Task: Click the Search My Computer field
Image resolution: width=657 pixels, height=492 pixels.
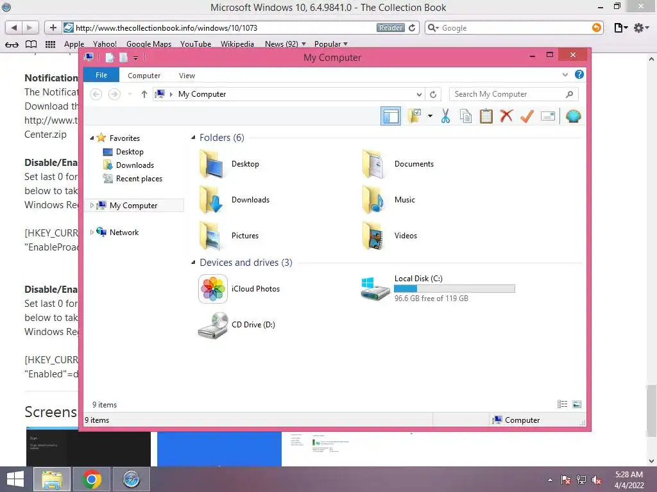Action: [x=514, y=94]
